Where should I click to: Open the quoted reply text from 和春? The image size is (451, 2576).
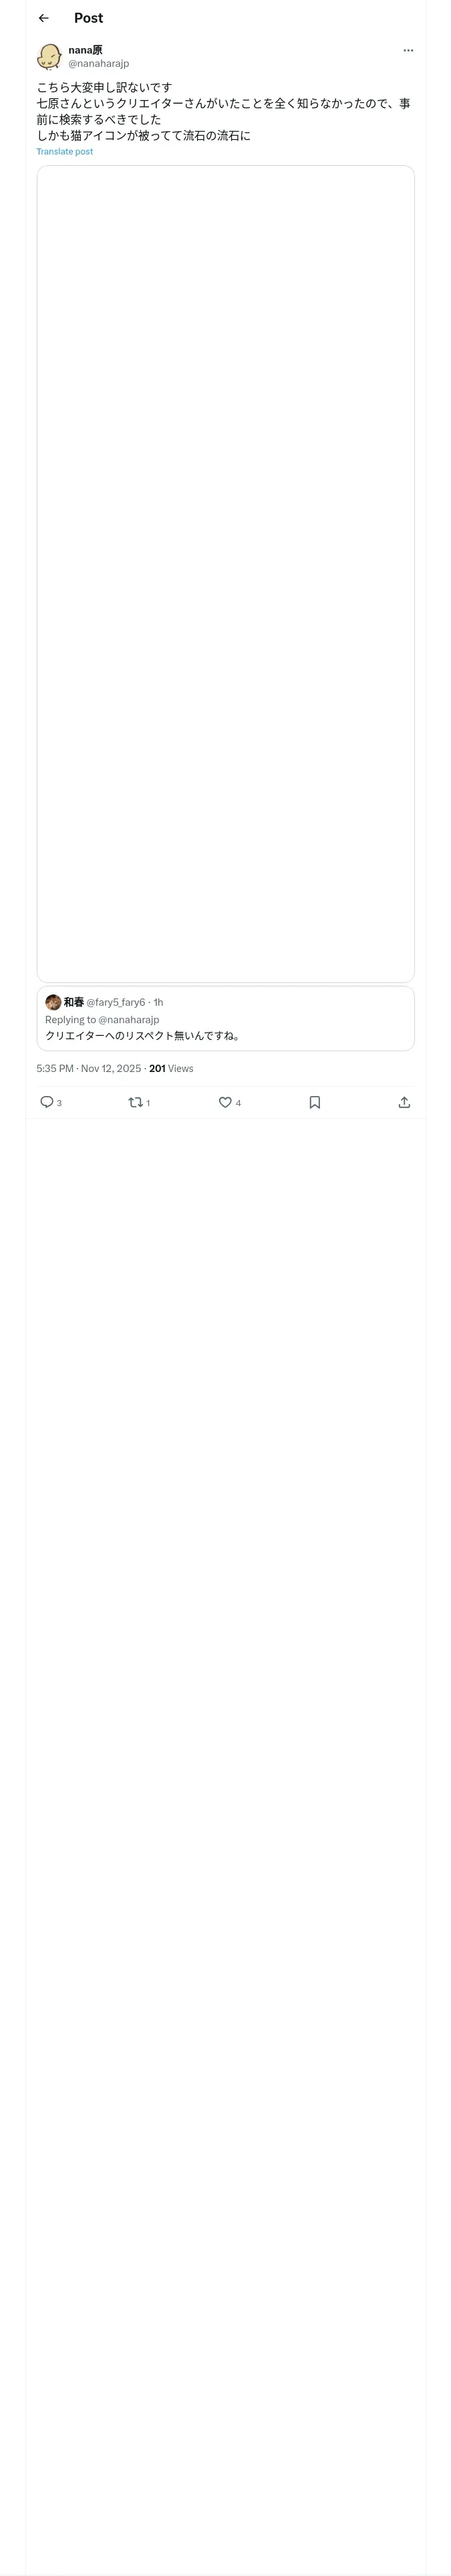coord(142,1035)
